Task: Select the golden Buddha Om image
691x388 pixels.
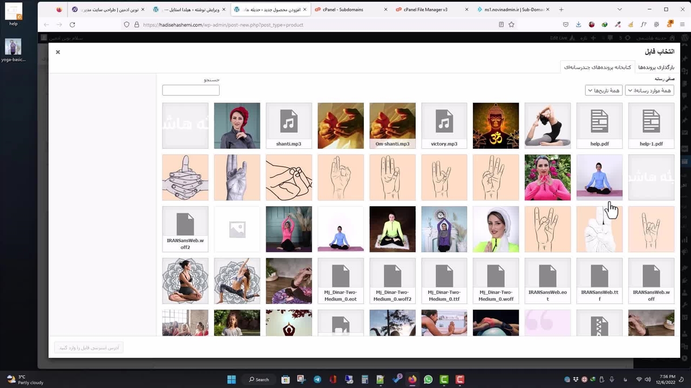Action: point(496,126)
